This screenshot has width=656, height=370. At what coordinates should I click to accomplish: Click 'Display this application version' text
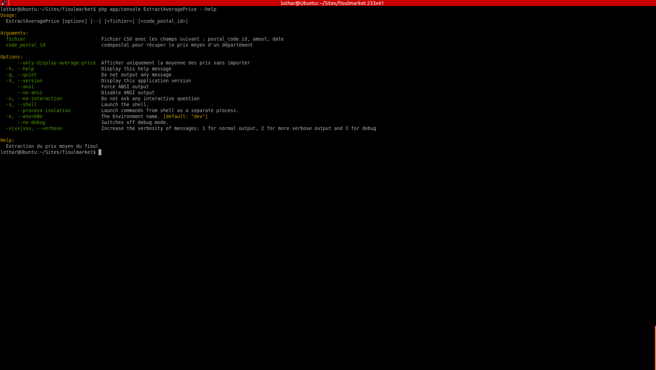click(146, 81)
